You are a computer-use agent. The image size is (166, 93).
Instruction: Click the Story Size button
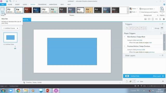click(3, 10)
